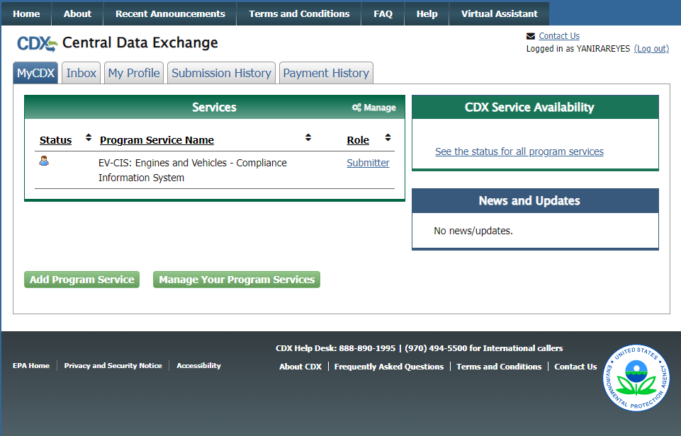Click the EV-CIS program service name text
This screenshot has width=681, height=436.
coord(193,170)
